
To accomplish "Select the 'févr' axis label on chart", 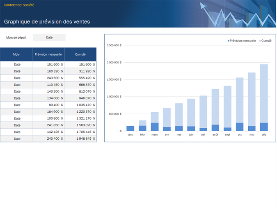I will [142, 134].
